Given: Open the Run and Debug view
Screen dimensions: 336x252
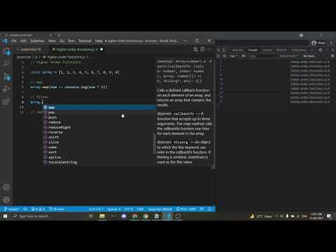Looking at the screenshot, I should 6,89.
